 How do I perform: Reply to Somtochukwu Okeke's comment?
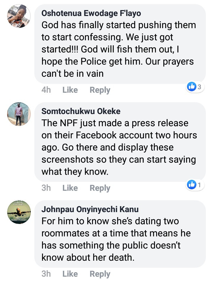[x=100, y=188]
